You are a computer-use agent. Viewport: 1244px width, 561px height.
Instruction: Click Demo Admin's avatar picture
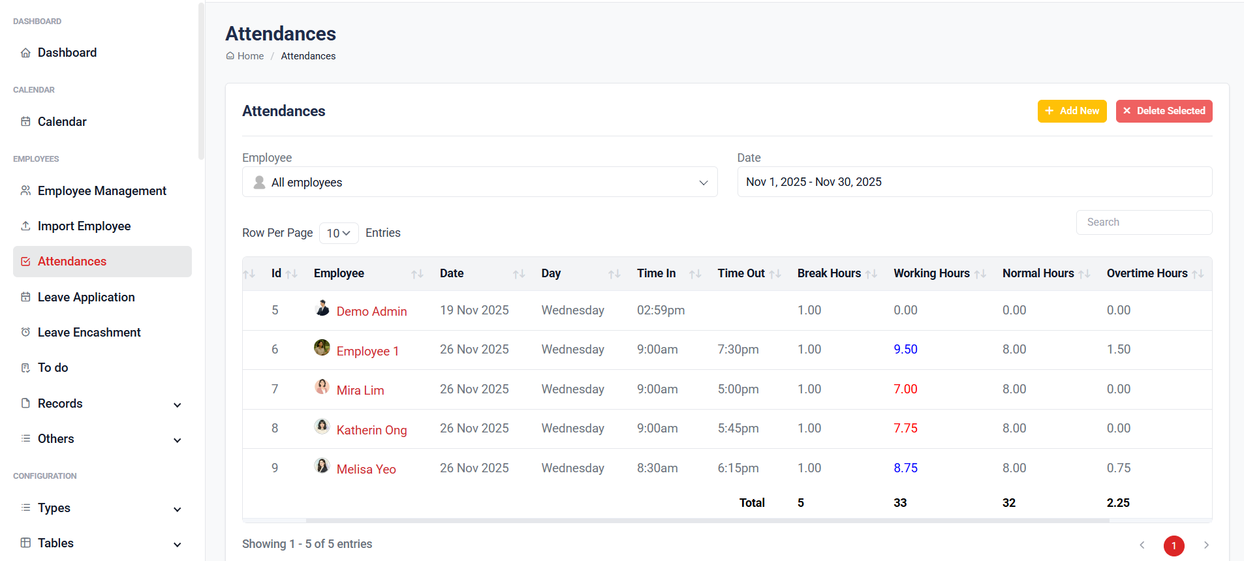(x=322, y=309)
